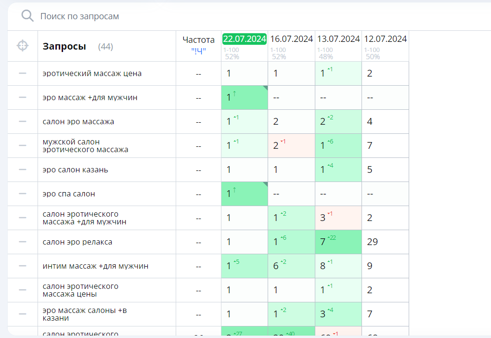491x338 pixels.
Task: Click dash icon for "эротический массаж цена"
Action: (x=23, y=73)
